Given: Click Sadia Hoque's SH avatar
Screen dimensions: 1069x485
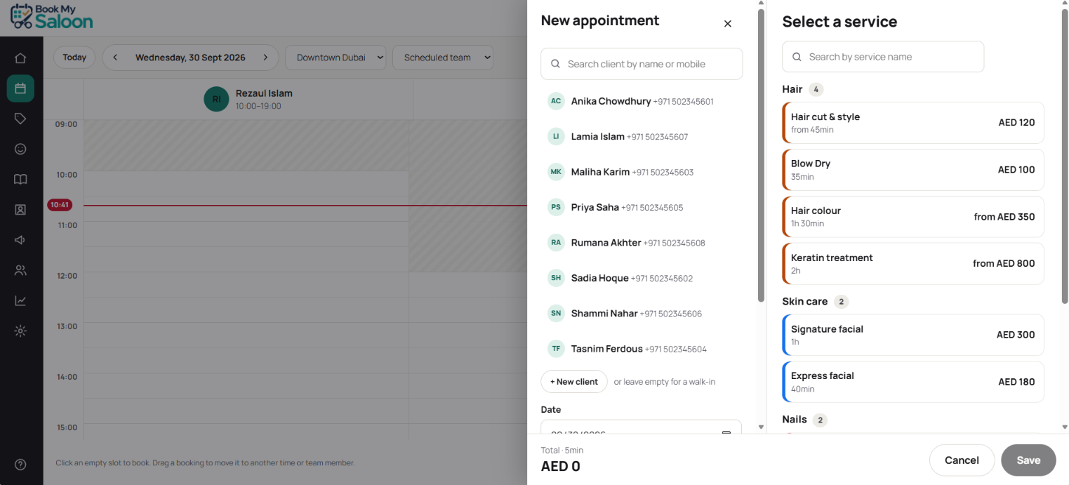Looking at the screenshot, I should click(556, 278).
